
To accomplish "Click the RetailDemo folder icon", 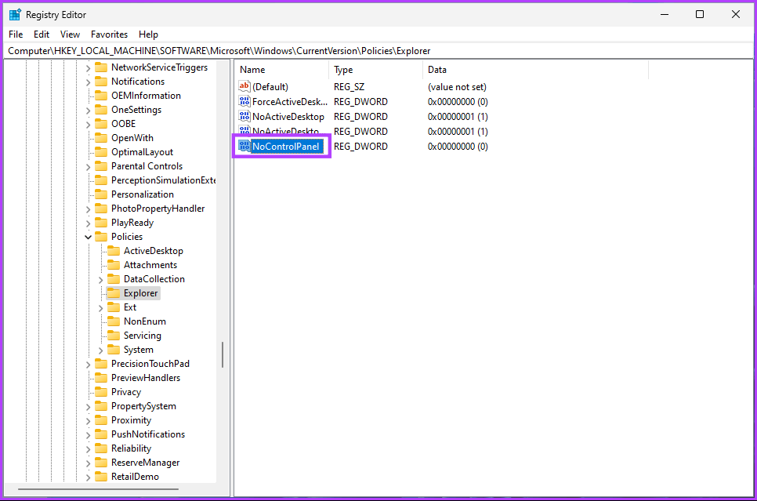I will 101,477.
